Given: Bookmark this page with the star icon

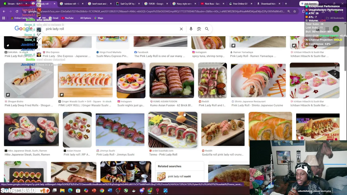Looking at the screenshot, I should [295, 11].
